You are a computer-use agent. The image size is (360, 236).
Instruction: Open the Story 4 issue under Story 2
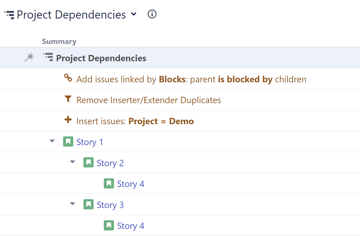pos(130,183)
